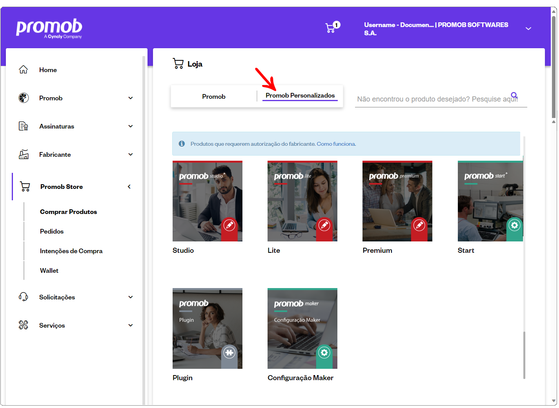Click the Como funciona link
Screen dimensions: 559x408
336,144
